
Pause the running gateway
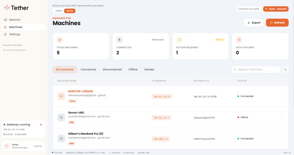pyautogui.click(x=41, y=125)
